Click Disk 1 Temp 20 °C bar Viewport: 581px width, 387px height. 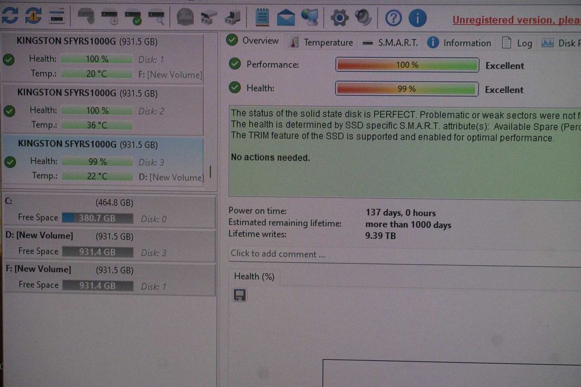[96, 74]
